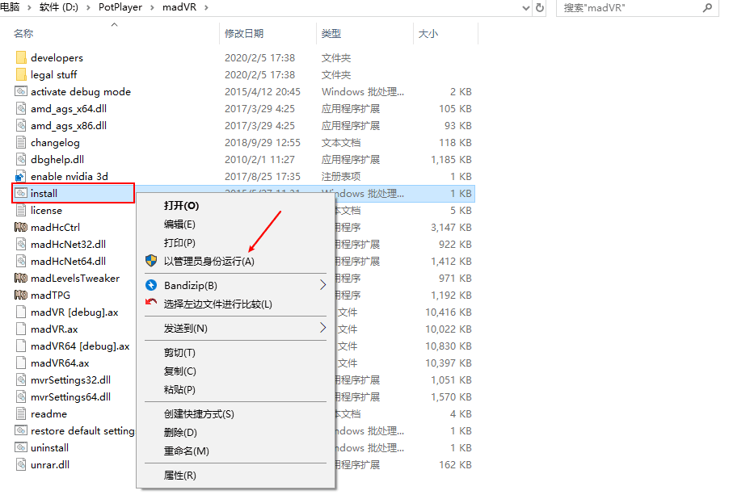Click the readme text document icon
The image size is (729, 499).
point(21,414)
